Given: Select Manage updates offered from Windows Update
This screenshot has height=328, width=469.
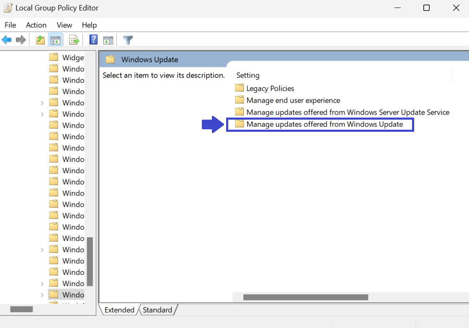Looking at the screenshot, I should tap(325, 124).
